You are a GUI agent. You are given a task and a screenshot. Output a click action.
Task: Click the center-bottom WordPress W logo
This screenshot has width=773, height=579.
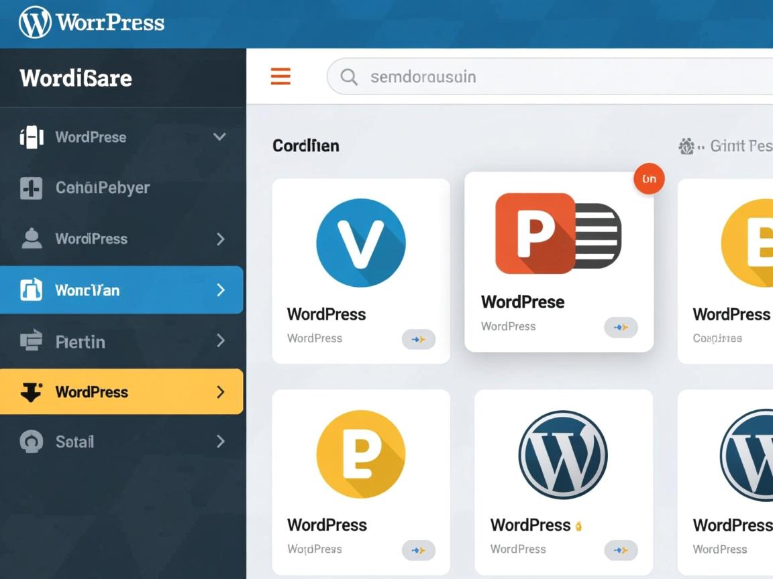click(x=563, y=454)
